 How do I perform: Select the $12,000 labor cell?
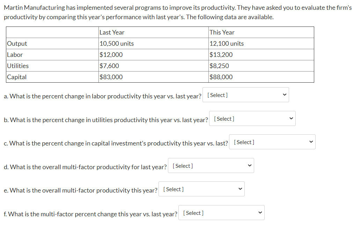click(111, 55)
